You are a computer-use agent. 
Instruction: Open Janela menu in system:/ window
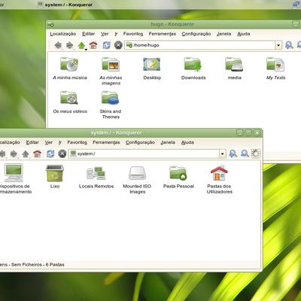(168, 142)
